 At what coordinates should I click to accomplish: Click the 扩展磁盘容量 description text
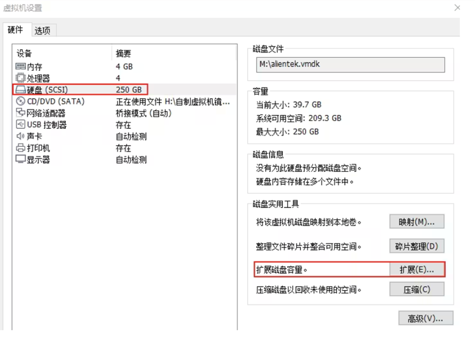(282, 269)
